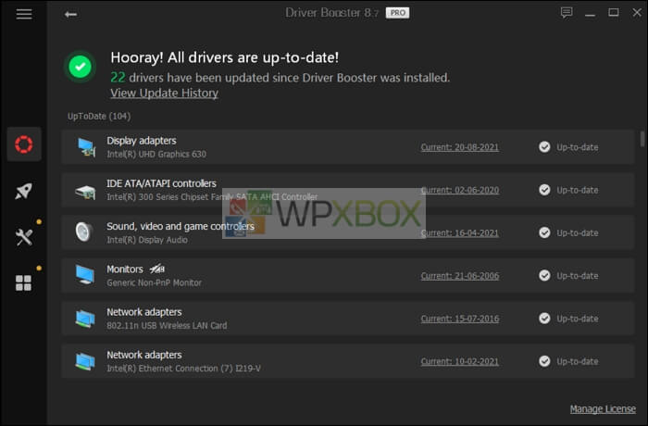The height and width of the screenshot is (426, 648).
Task: Open the Current: 10-02-2021 driver date link
Action: pyautogui.click(x=459, y=361)
